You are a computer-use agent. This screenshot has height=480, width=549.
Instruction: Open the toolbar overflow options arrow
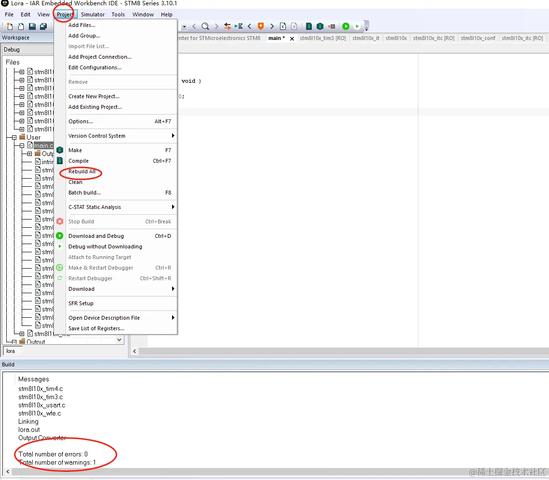click(367, 28)
